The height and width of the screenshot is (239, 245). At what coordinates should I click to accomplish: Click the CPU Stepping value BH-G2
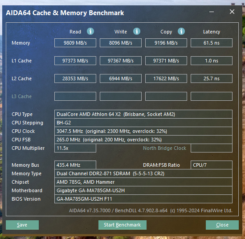click(x=143, y=123)
